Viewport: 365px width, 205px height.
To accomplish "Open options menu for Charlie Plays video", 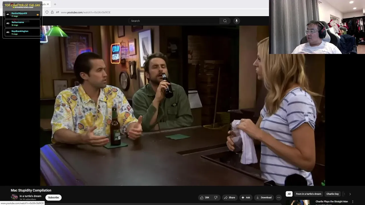I will 353,202.
